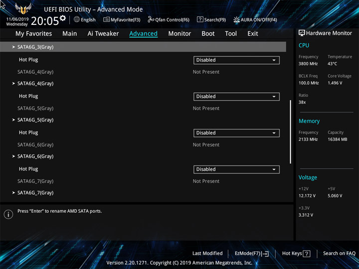The image size is (359, 269).
Task: Click the Memory section heading
Action: click(x=309, y=121)
